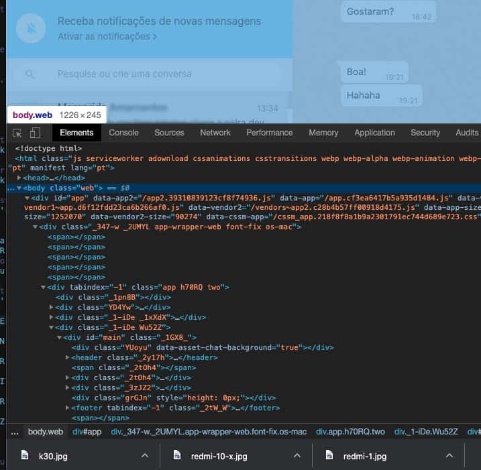Viewport: 481px width, 470px height.
Task: Open the Audits tab
Action: pos(467,133)
